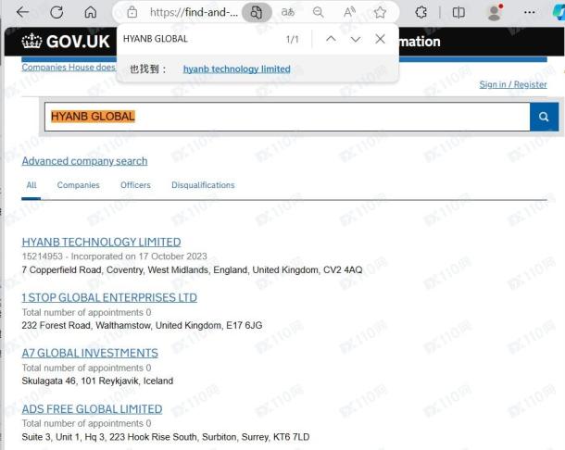Open HYANB TECHNOLOGY LIMITED result
The image size is (565, 450).
pos(101,242)
